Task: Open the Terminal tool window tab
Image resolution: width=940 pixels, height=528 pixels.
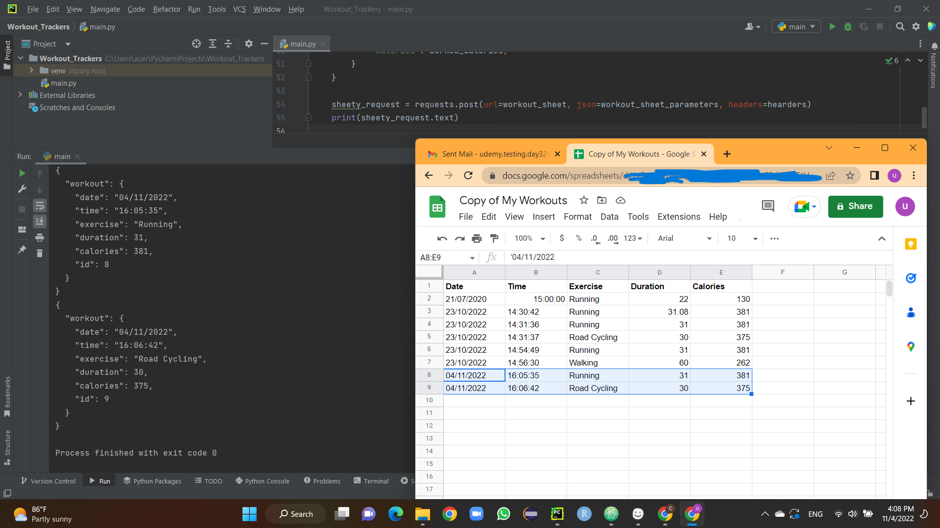Action: click(x=371, y=481)
